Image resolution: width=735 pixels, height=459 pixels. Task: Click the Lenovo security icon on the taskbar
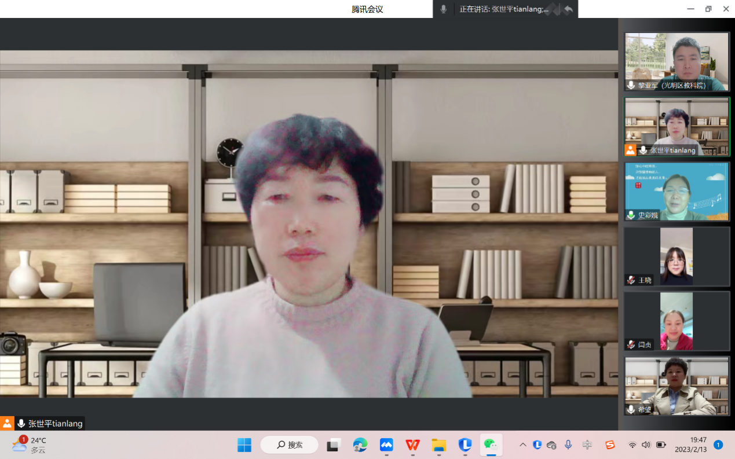tap(465, 445)
